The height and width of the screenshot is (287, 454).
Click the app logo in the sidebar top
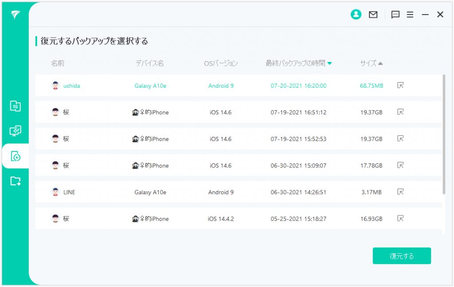(x=16, y=15)
